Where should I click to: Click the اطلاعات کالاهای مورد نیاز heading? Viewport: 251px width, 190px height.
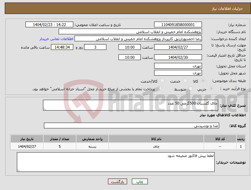tap(223, 115)
